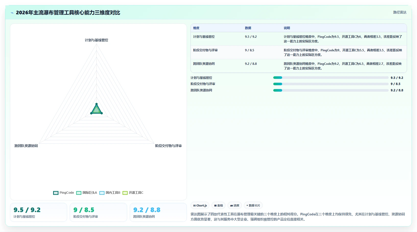The height and width of the screenshot is (232, 417).
Task: Click table value 9.5 / 9.2
Action: 251,37
